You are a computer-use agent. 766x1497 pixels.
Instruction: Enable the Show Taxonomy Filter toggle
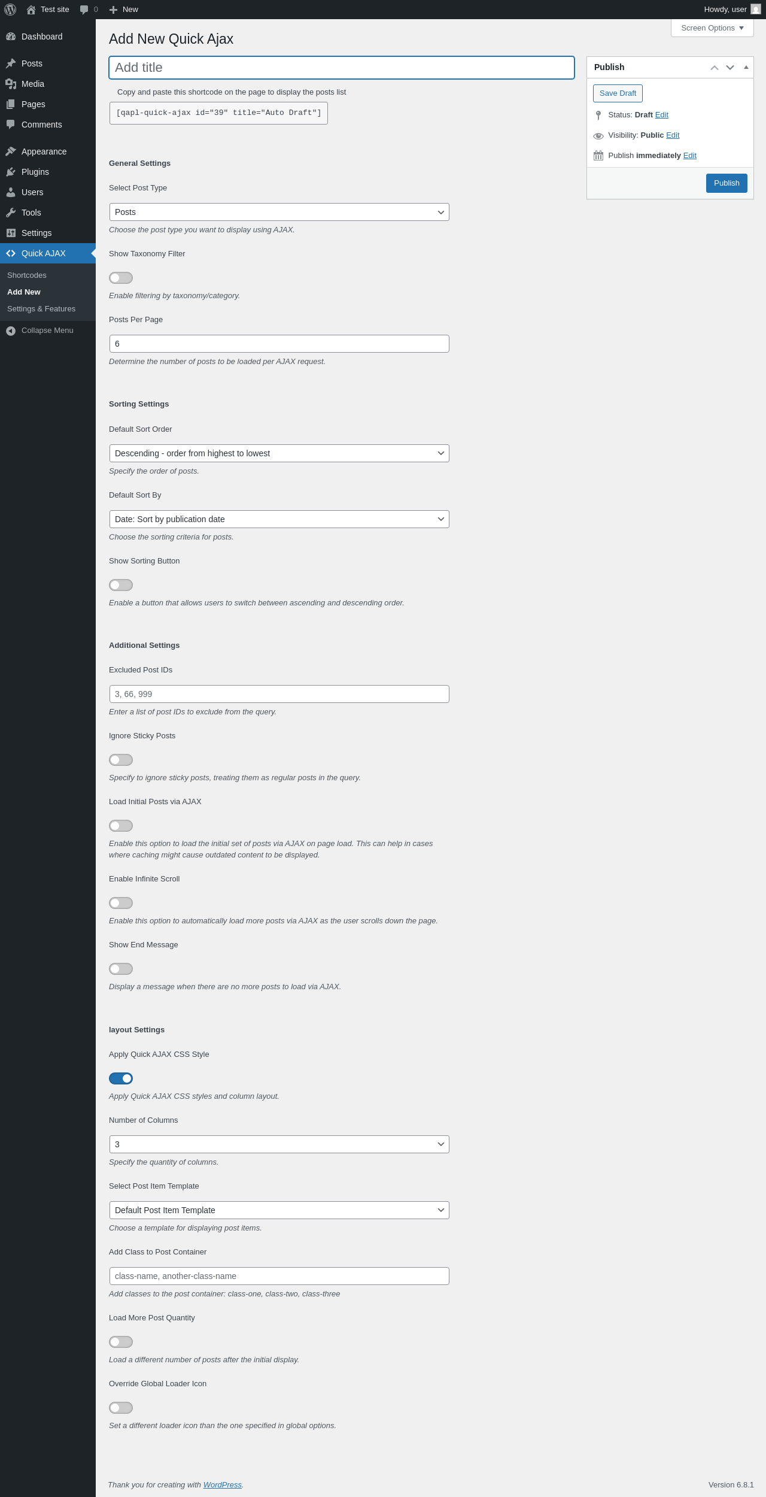tap(121, 278)
